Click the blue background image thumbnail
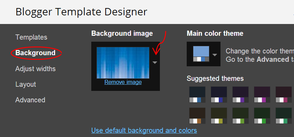294x137 pixels. [123, 63]
